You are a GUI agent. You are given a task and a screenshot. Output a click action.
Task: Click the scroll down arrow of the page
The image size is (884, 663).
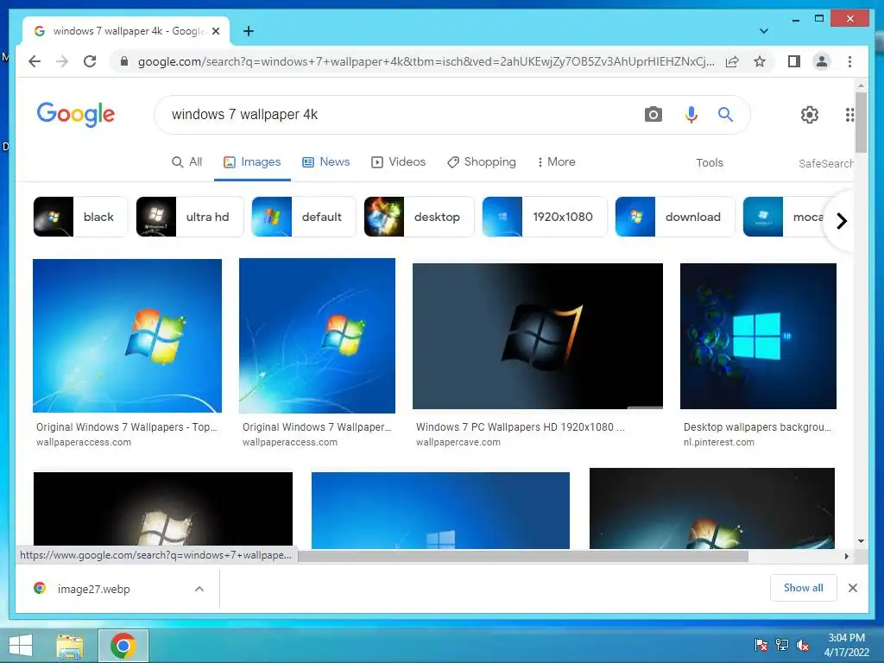[861, 541]
